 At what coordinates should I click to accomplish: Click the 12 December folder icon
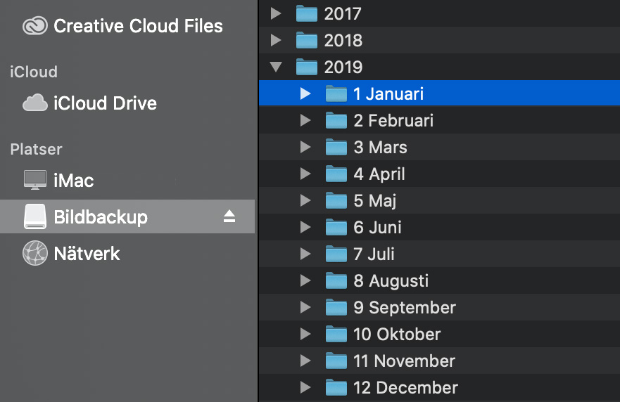tap(336, 387)
